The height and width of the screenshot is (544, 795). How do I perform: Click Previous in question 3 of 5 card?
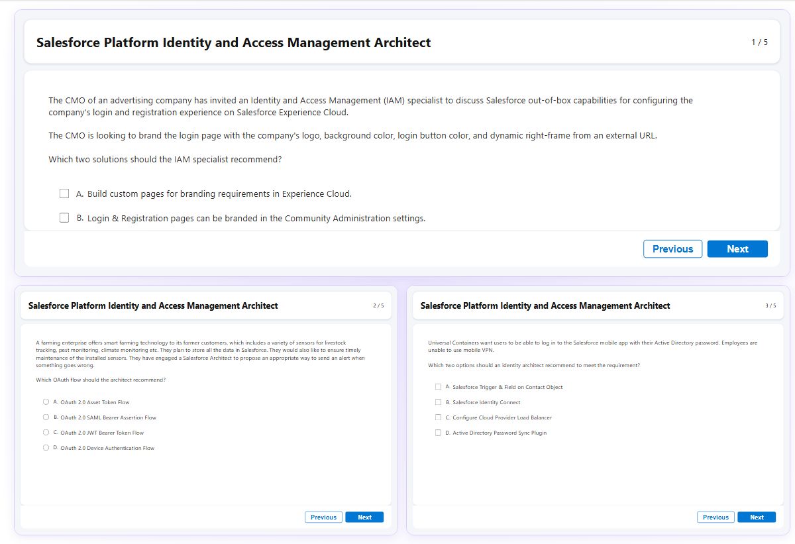click(x=715, y=517)
